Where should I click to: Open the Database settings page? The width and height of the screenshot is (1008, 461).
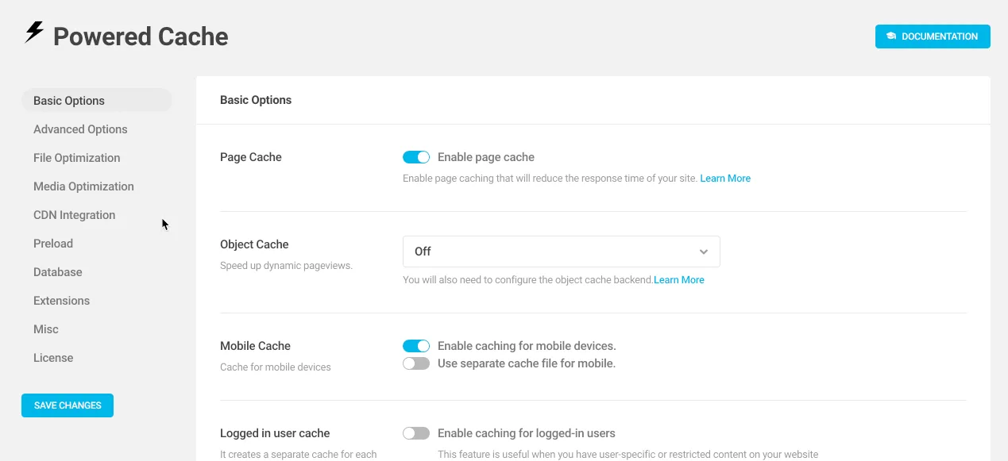[58, 272]
